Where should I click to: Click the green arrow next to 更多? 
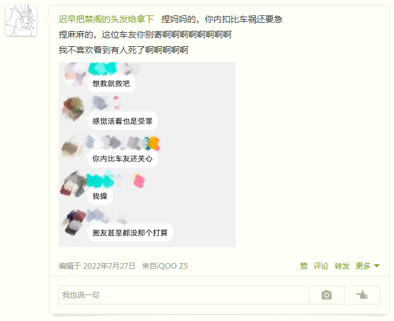(x=377, y=266)
